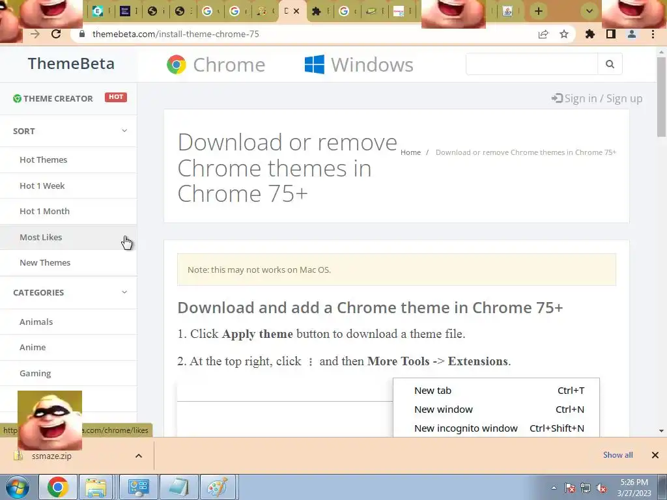Viewport: 667px width, 500px height.
Task: Click the page vertical scrollbar thumb
Action: pyautogui.click(x=661, y=97)
